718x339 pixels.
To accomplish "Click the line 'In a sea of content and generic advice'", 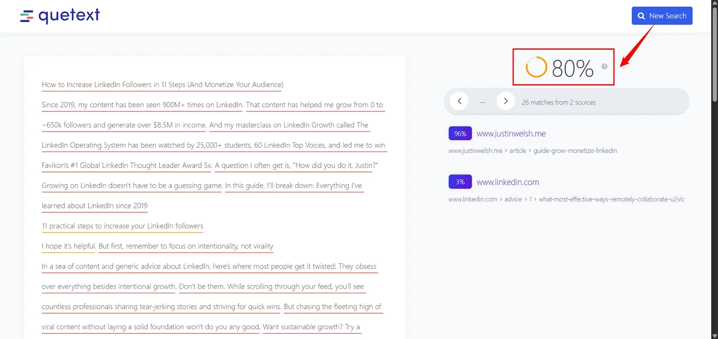I will [x=209, y=266].
